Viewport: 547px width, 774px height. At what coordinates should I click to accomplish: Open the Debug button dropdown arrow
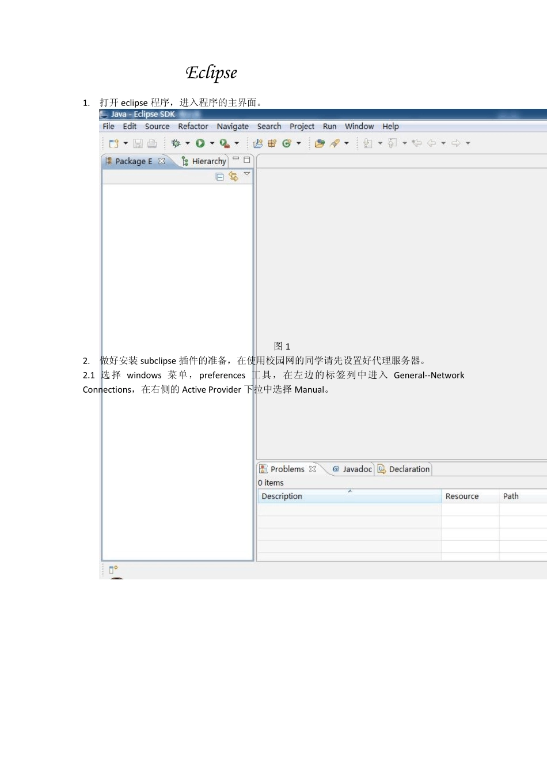pos(187,143)
